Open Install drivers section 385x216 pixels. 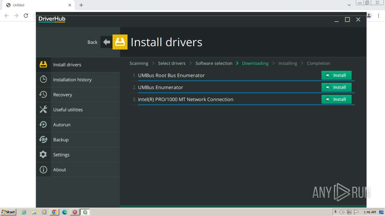pos(78,64)
